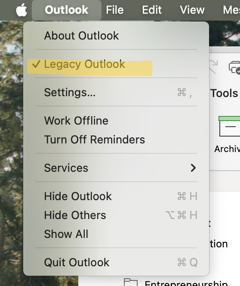
Task: Switch to the Tools ribbon tab
Action: (224, 93)
